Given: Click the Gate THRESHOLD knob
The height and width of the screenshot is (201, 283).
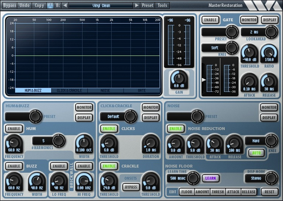Looking at the screenshot, I should (249, 53).
